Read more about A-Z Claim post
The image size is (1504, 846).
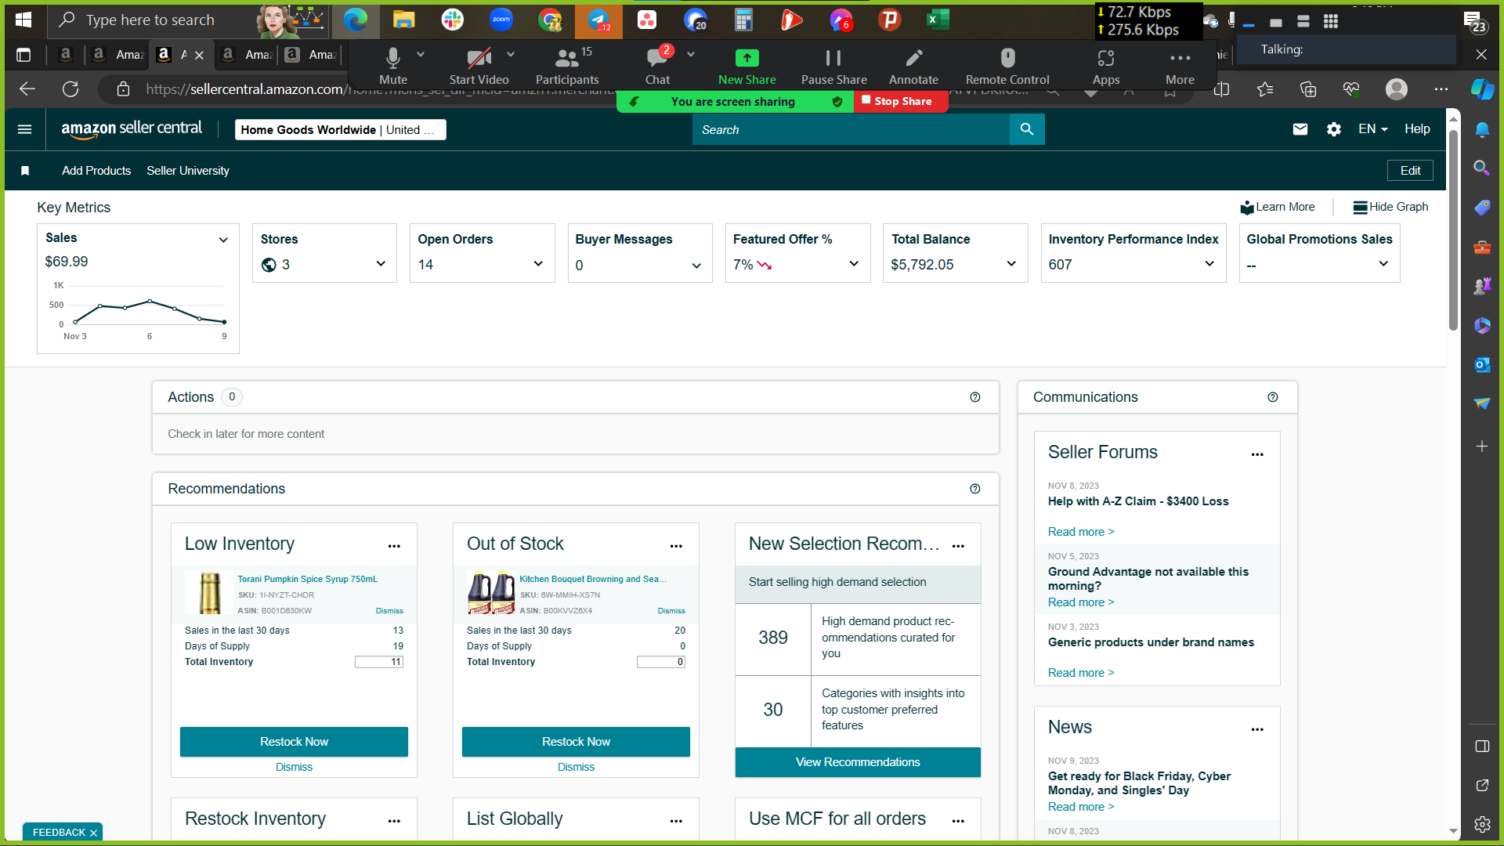(x=1081, y=532)
